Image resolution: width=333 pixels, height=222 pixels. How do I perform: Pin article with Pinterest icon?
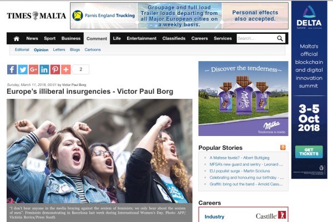(x=55, y=69)
